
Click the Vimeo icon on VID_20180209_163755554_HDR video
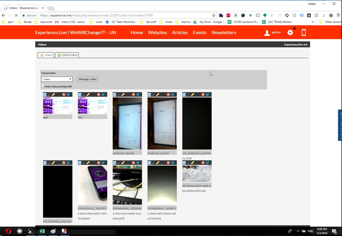(x=207, y=95)
